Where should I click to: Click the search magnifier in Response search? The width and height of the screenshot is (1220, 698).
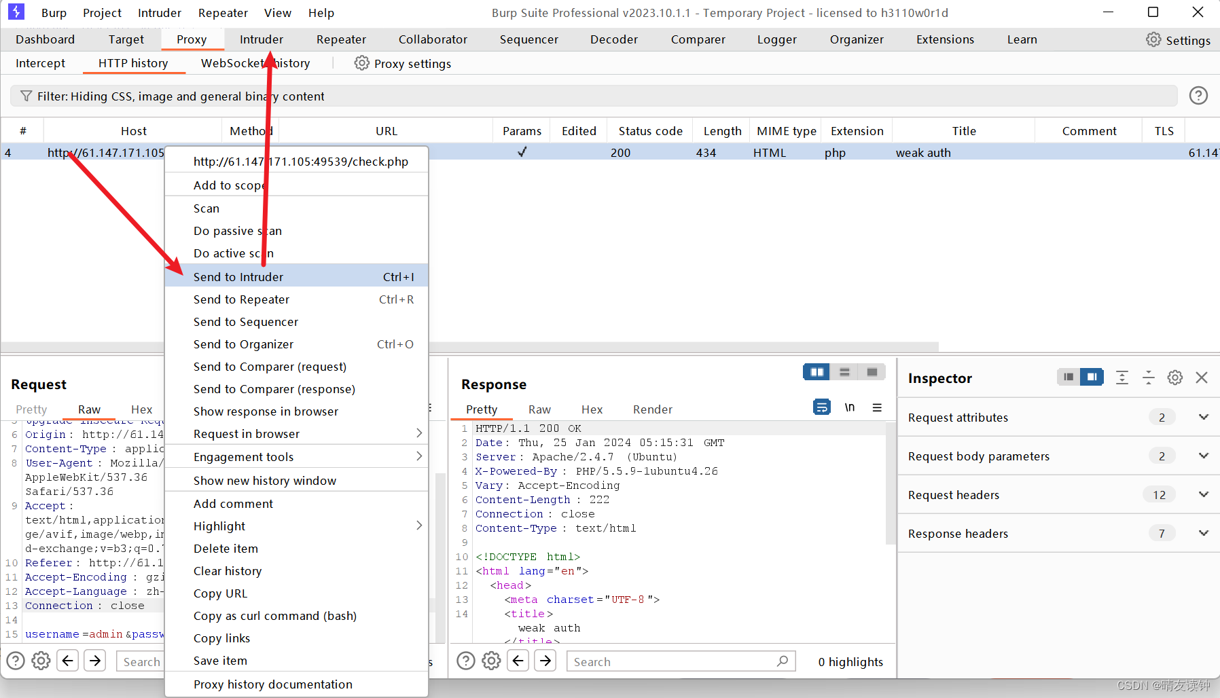783,661
